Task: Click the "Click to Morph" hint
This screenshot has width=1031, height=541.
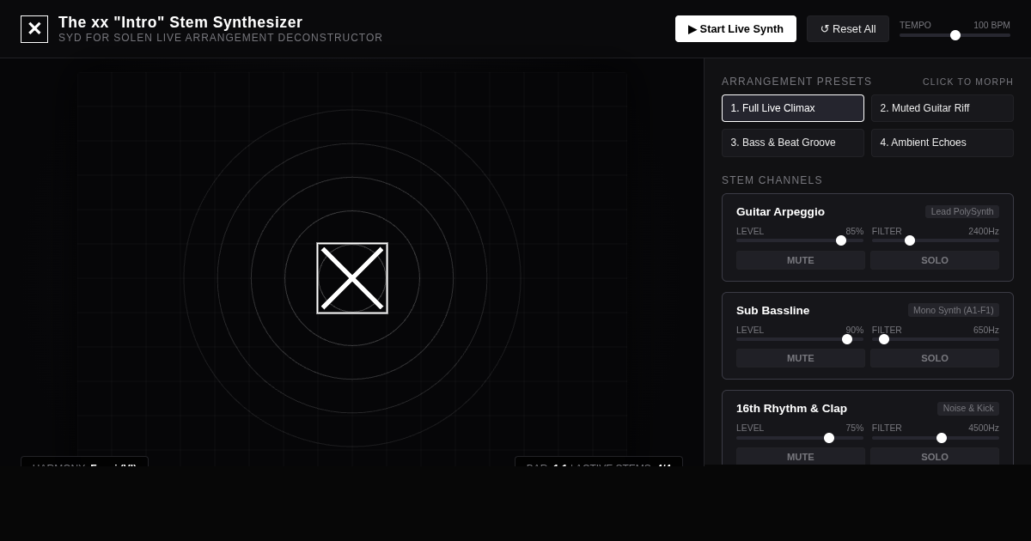Action: click(968, 82)
